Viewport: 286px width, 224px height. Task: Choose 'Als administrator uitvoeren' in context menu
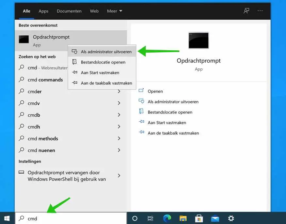click(102, 52)
